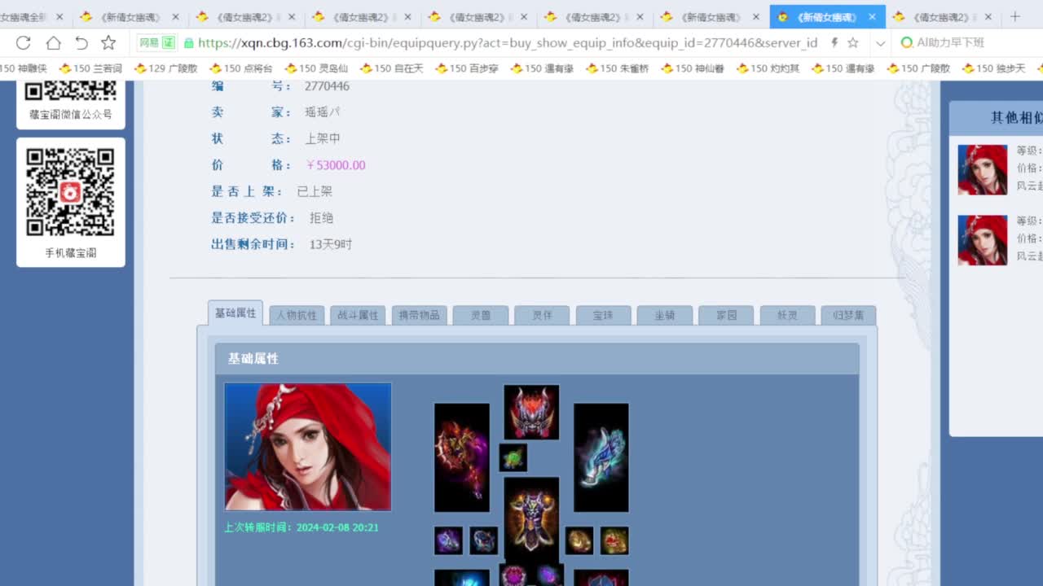
Task: Click the 上次转服时间 timestamp text
Action: (x=301, y=527)
